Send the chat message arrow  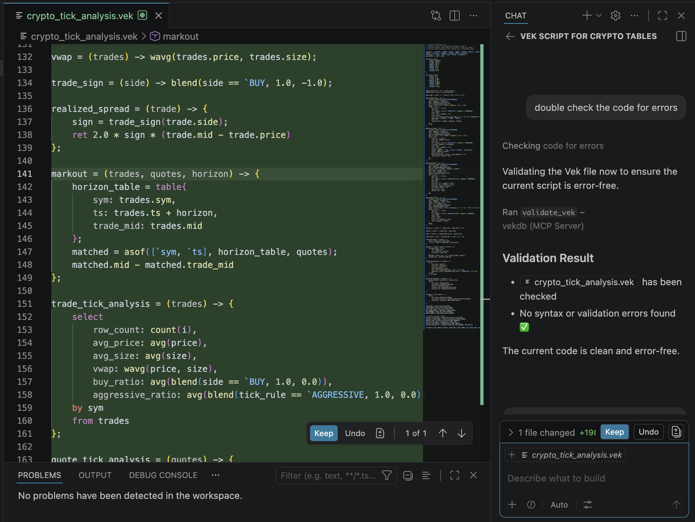point(677,505)
